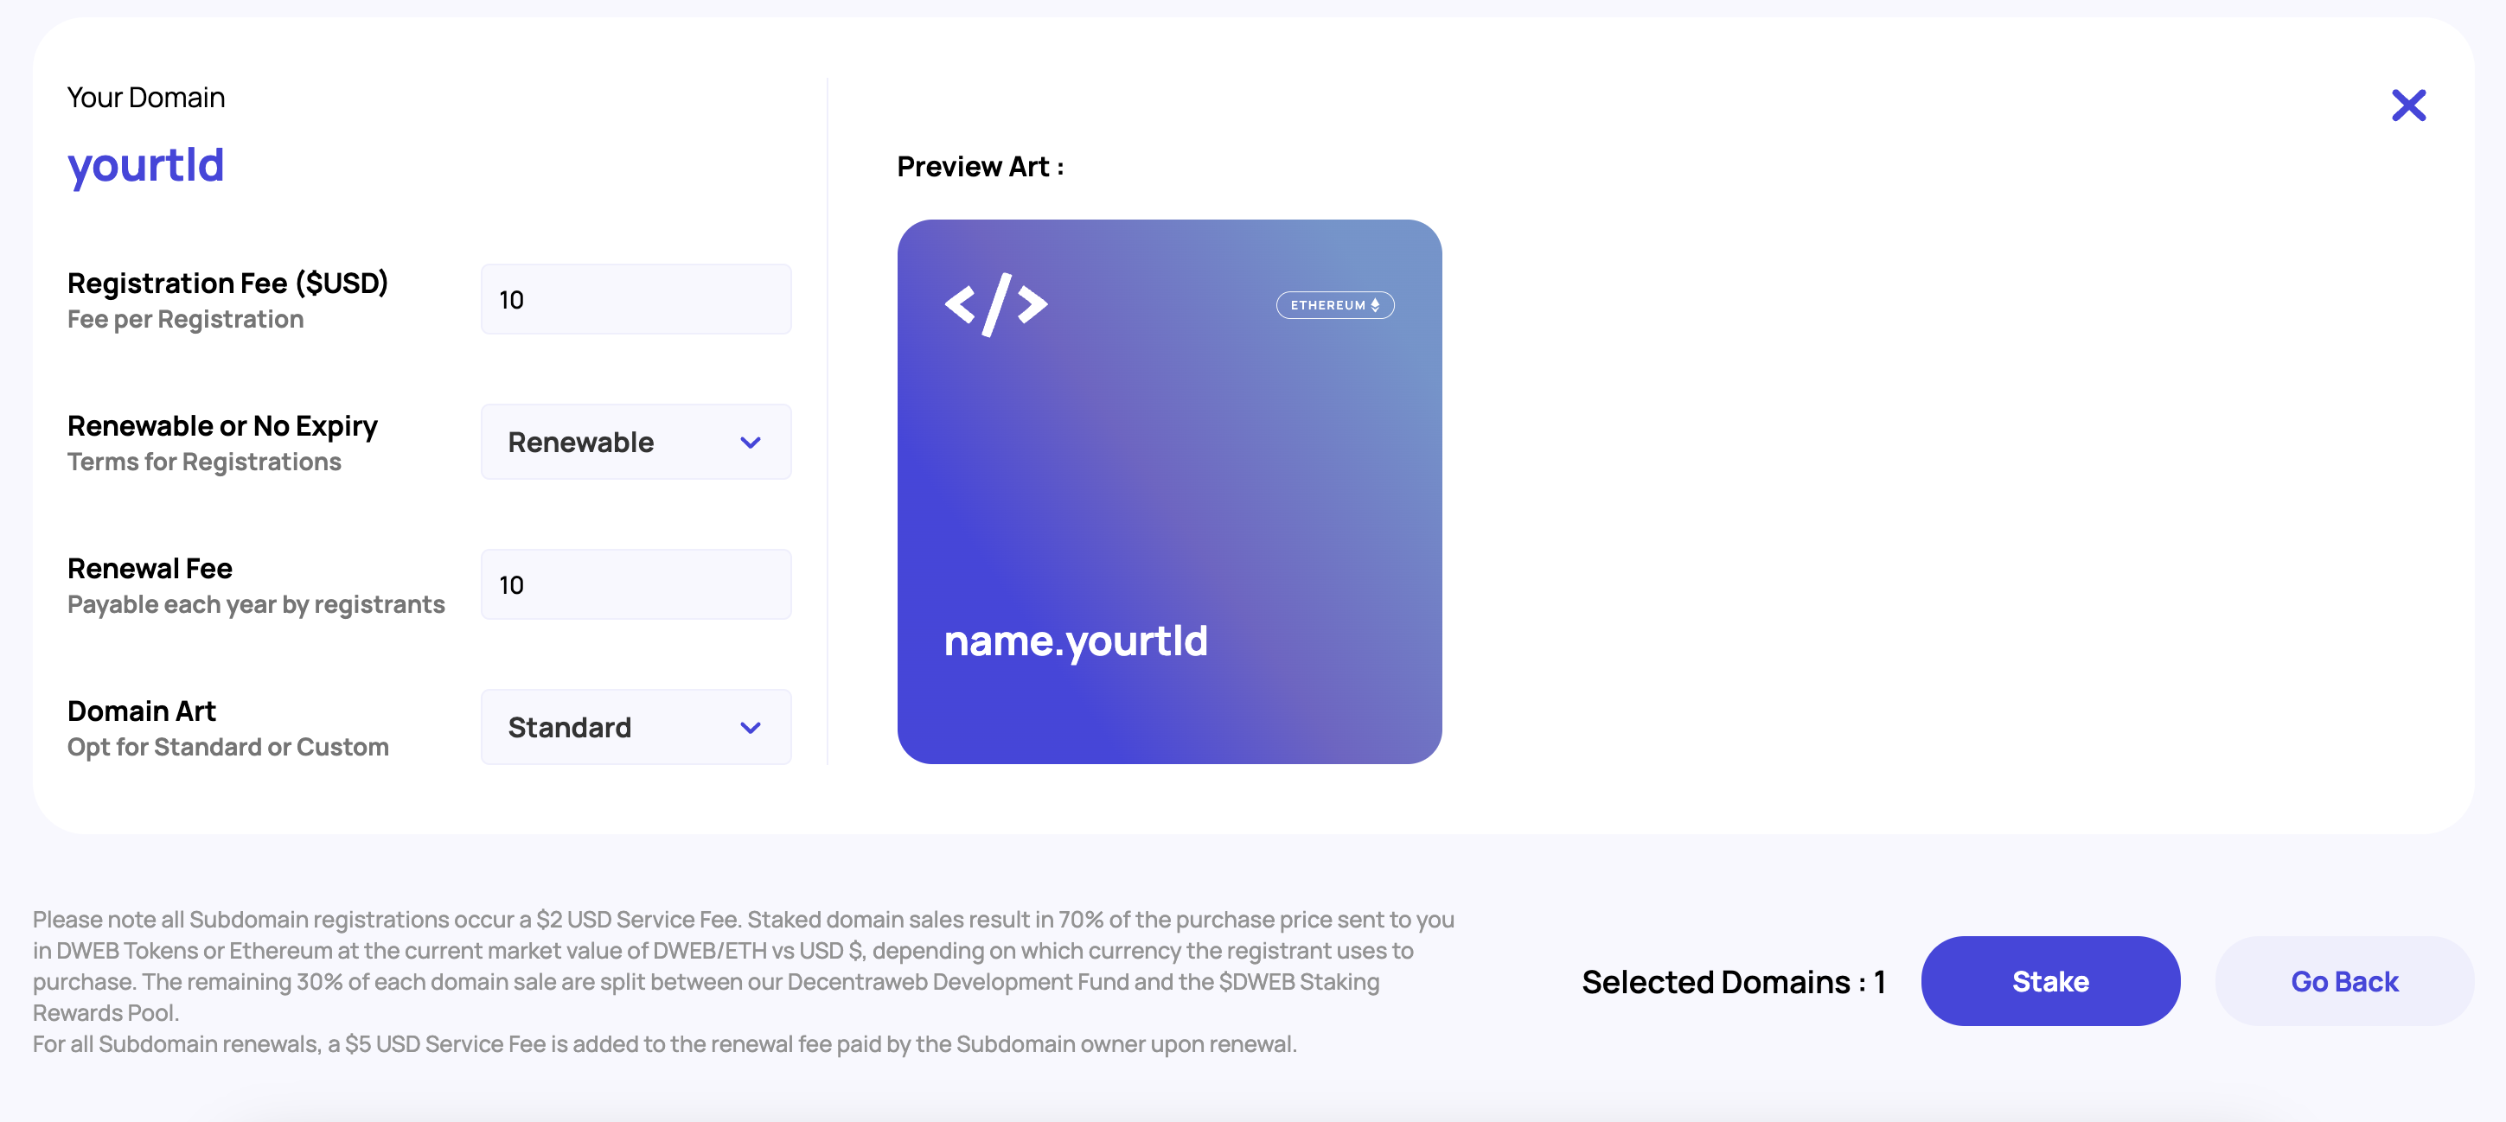
Task: Expand the Renewable dropdown chevron
Action: 750,443
